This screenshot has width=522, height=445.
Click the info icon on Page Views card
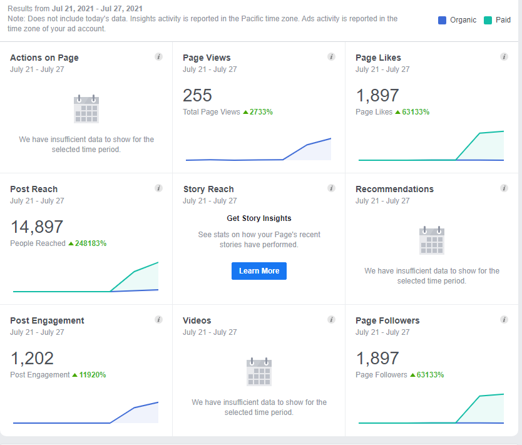point(331,56)
